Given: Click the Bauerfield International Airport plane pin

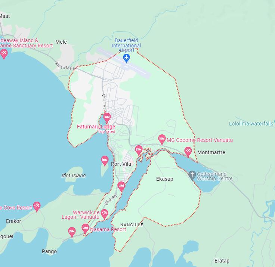Looking at the screenshot, I should click(126, 58).
